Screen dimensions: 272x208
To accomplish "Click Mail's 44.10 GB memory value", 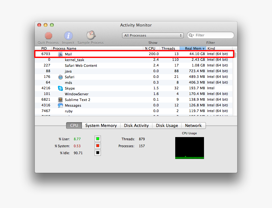I will point(197,54).
